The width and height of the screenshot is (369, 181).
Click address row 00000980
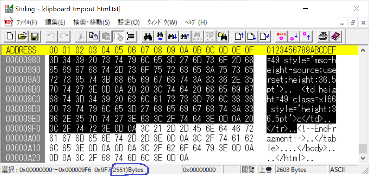coord(23,60)
